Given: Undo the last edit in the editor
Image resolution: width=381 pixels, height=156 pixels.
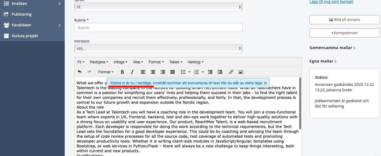Looking at the screenshot, I should coord(80,72).
